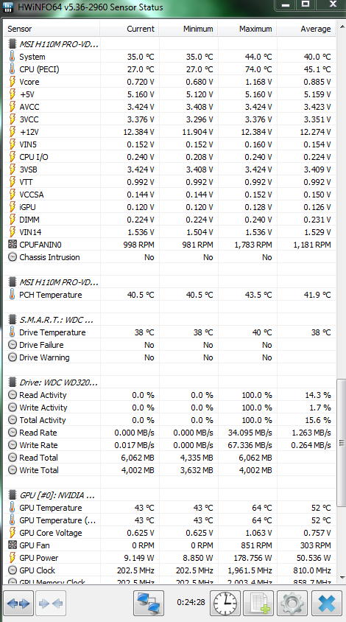Select the Drive: WDC WD320 group row
Image resolution: width=346 pixels, height=622 pixels.
(169, 382)
